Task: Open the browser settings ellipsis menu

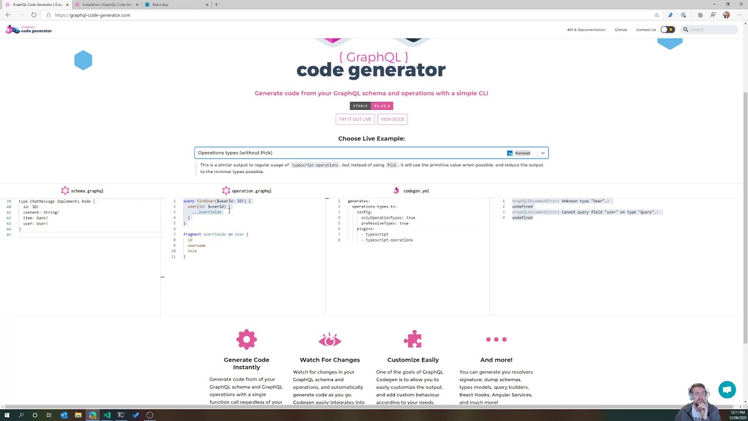Action: (739, 15)
